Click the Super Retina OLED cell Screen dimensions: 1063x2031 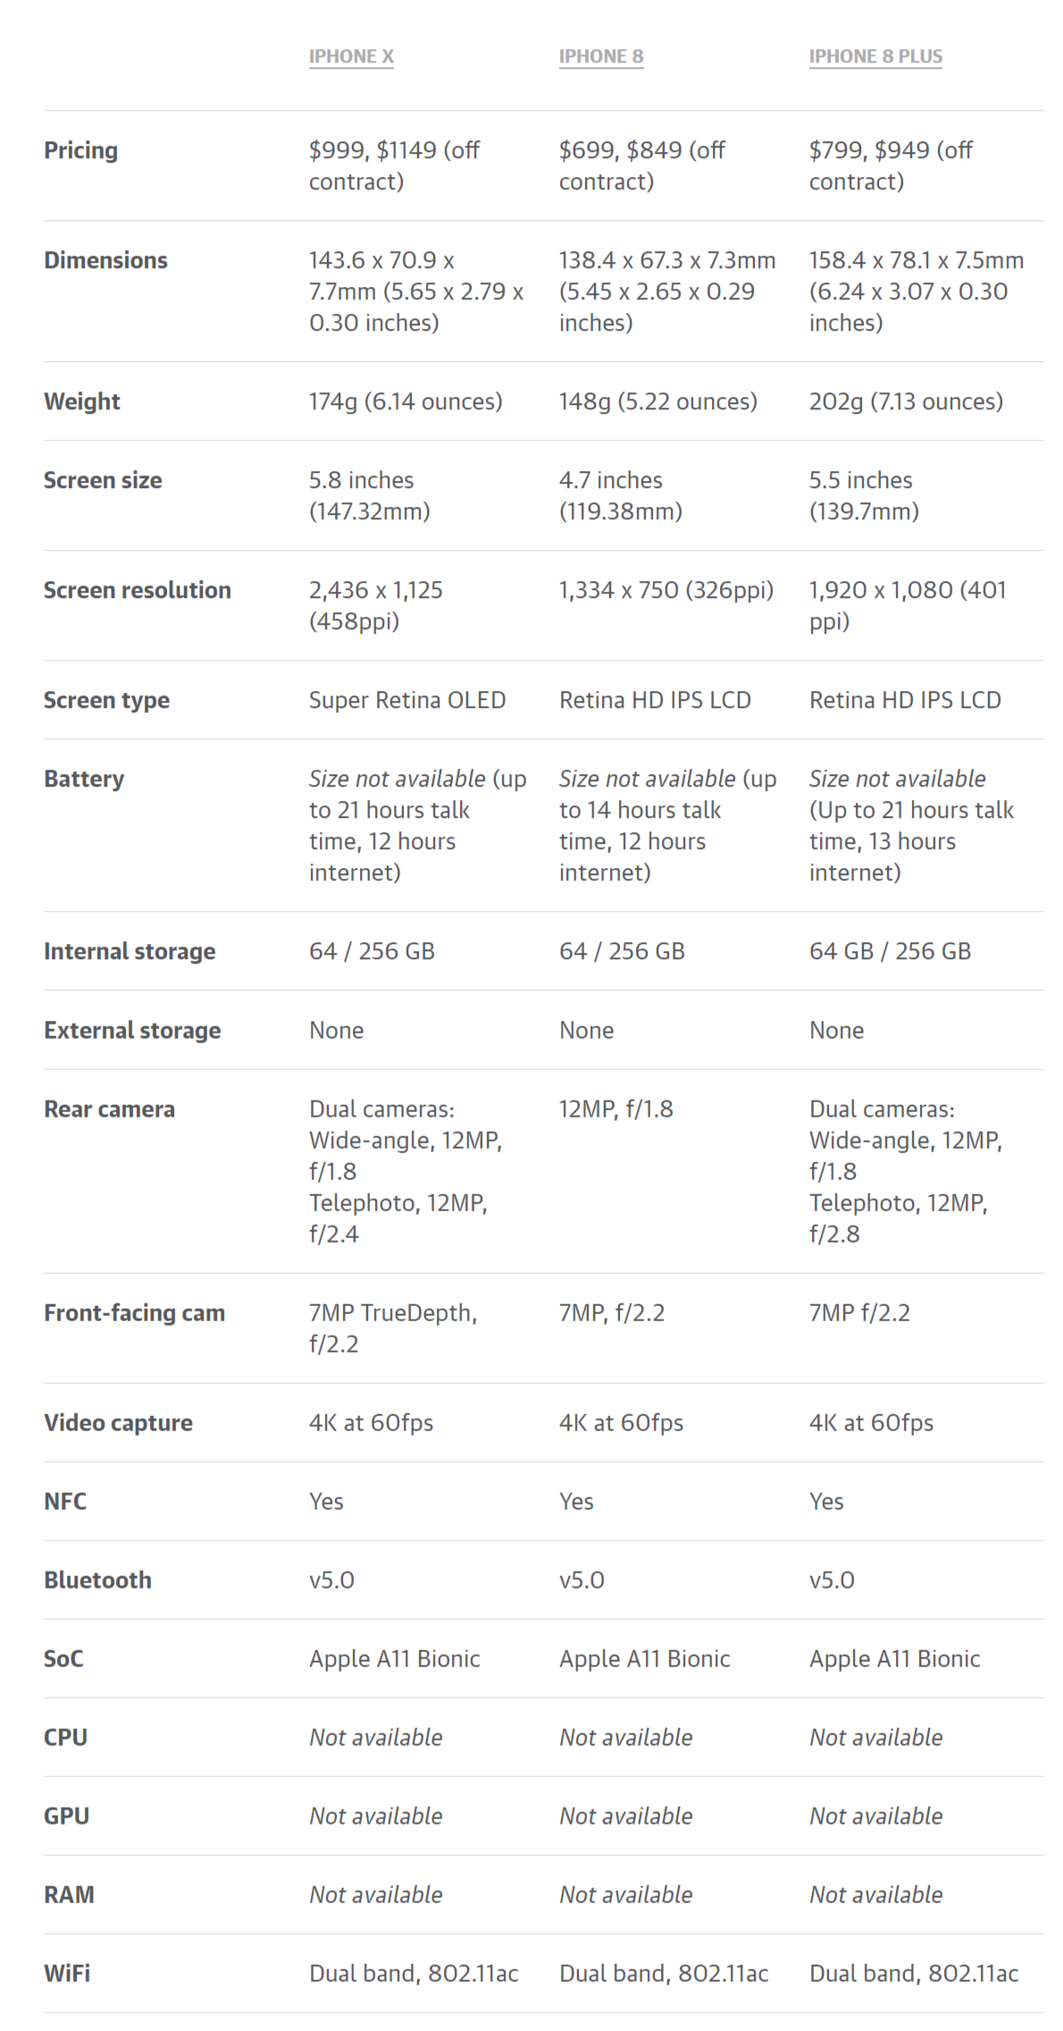click(407, 700)
